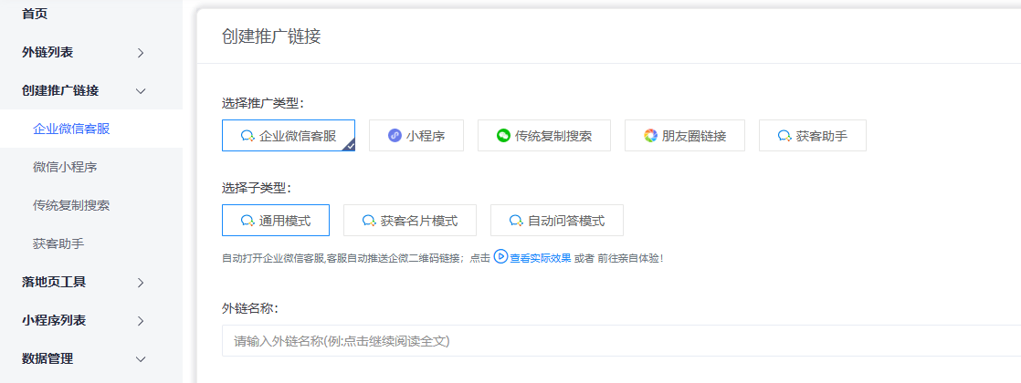The width and height of the screenshot is (1021, 383).
Task: Click the 企业微信客服 chat bubble icon
Action: click(x=247, y=136)
